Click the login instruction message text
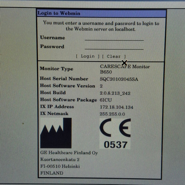The image size is (185, 185). point(101,26)
